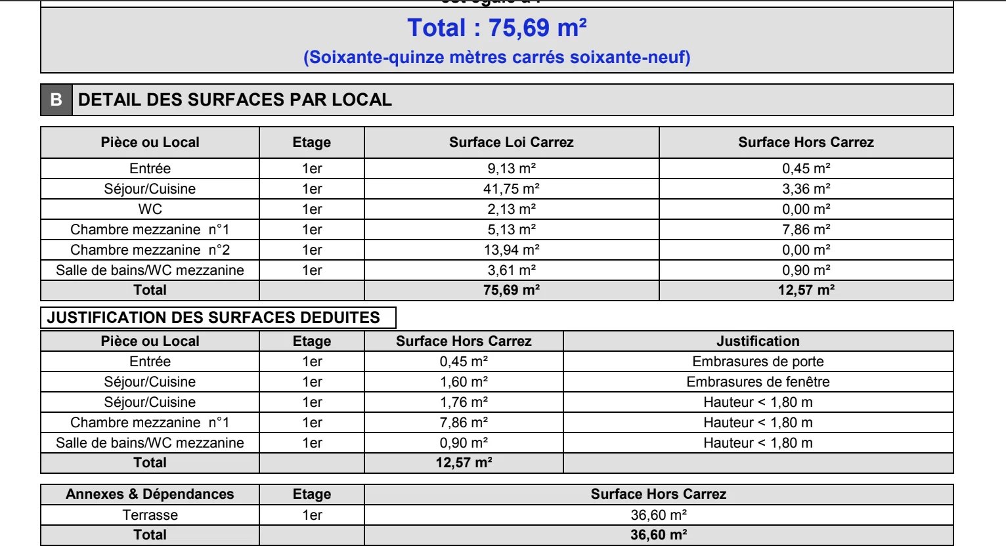Click the 2,13 m² WC surface cell
The height and width of the screenshot is (550, 1006).
(511, 209)
